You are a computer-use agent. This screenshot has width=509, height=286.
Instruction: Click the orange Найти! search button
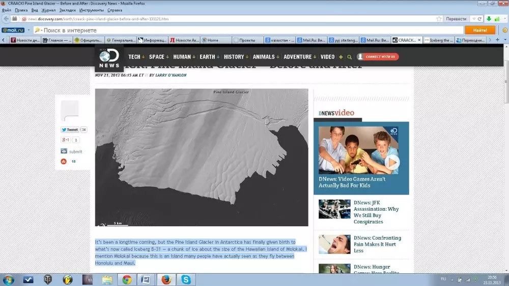pos(479,30)
